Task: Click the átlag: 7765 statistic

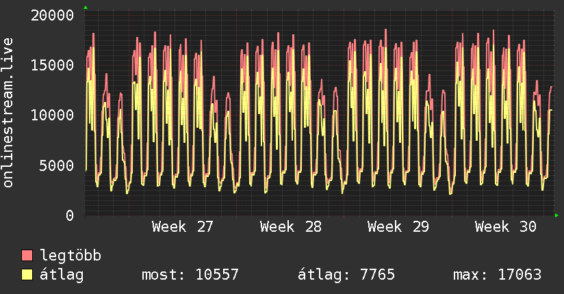Action: tap(346, 275)
